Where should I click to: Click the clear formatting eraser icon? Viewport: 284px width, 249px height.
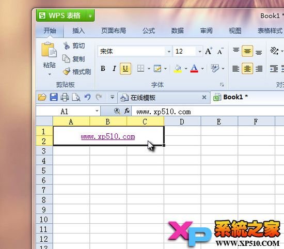pos(215,69)
